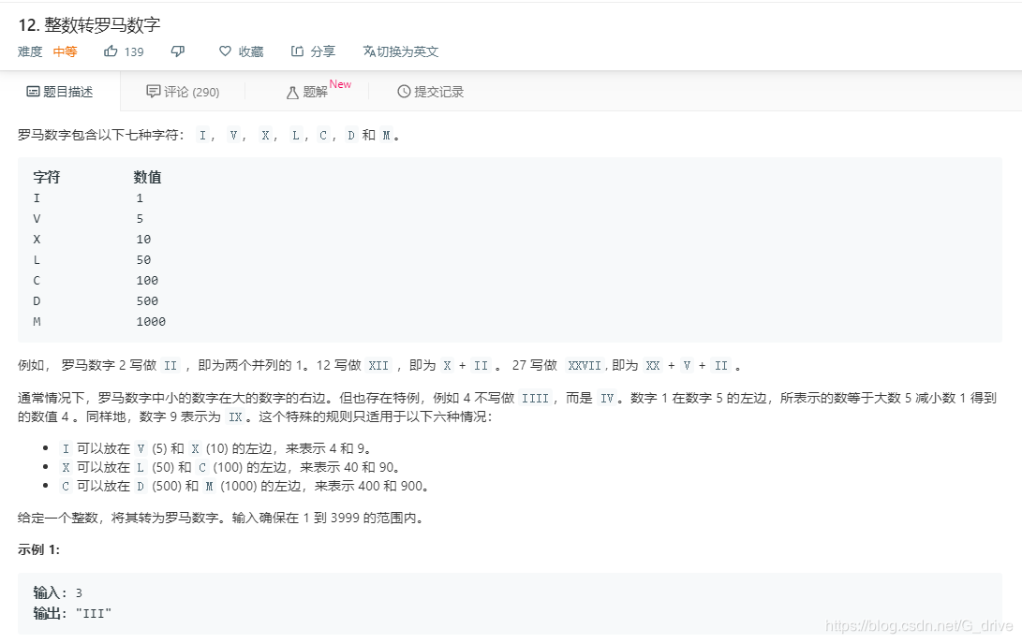
Task: Toggle like on the problem with 139 count
Action: point(123,51)
